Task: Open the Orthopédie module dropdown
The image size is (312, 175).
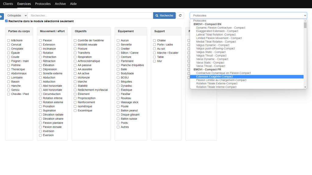Action: point(16,16)
